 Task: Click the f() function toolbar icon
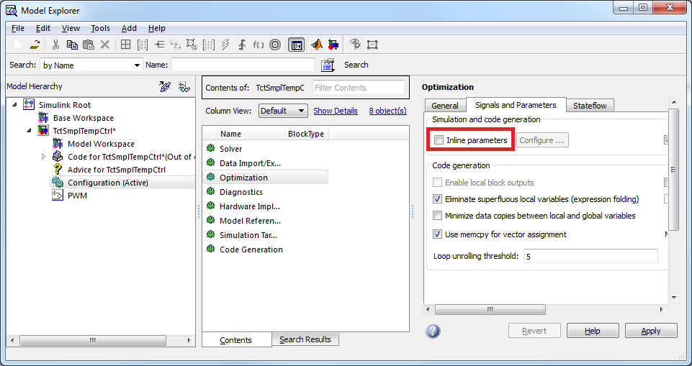[259, 45]
